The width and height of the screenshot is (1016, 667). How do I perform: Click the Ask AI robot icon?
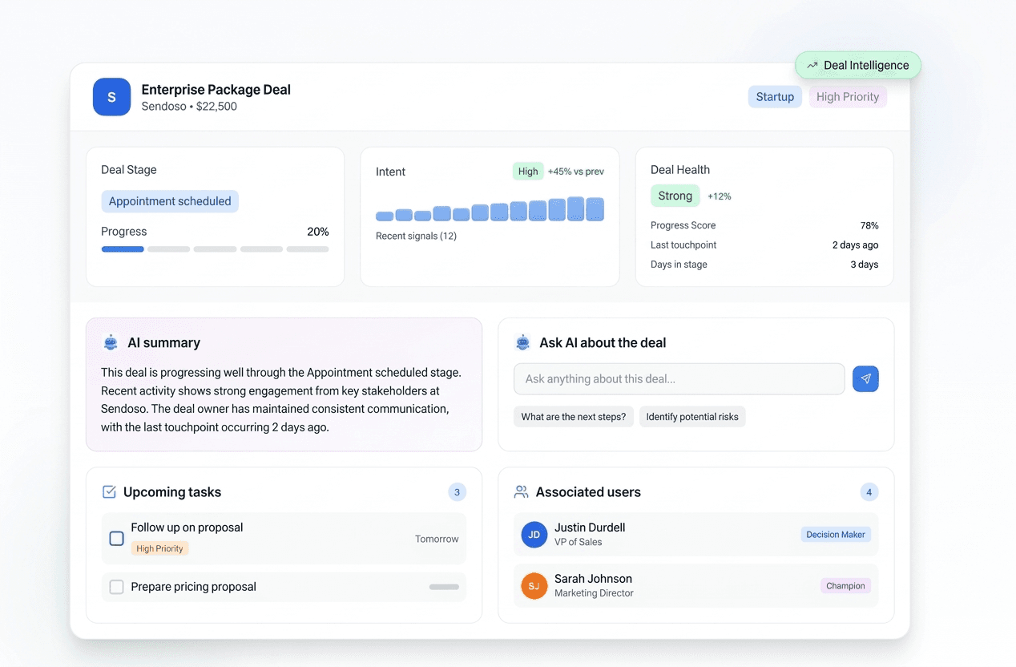522,342
